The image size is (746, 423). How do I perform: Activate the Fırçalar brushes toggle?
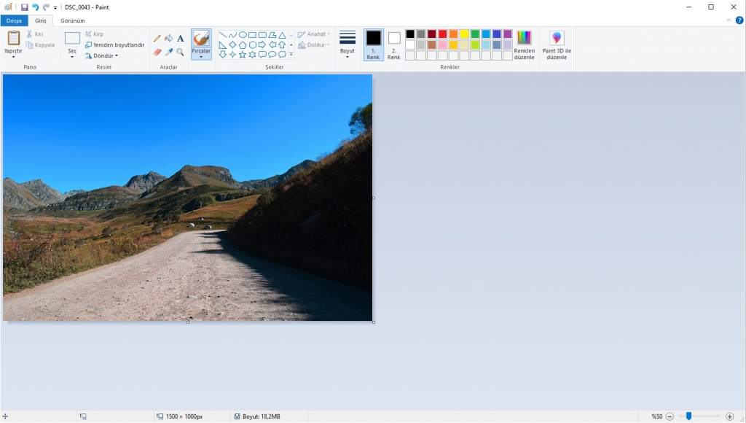pos(201,42)
